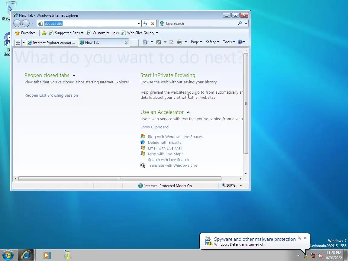The width and height of the screenshot is (348, 261).
Task: Click the muted volume tray icon
Action: (x=320, y=256)
